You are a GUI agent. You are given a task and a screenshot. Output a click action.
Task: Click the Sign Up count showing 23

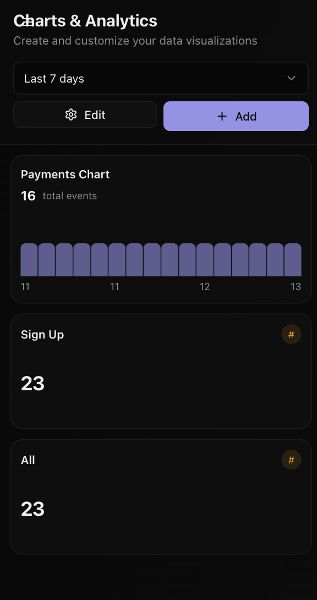click(x=32, y=383)
